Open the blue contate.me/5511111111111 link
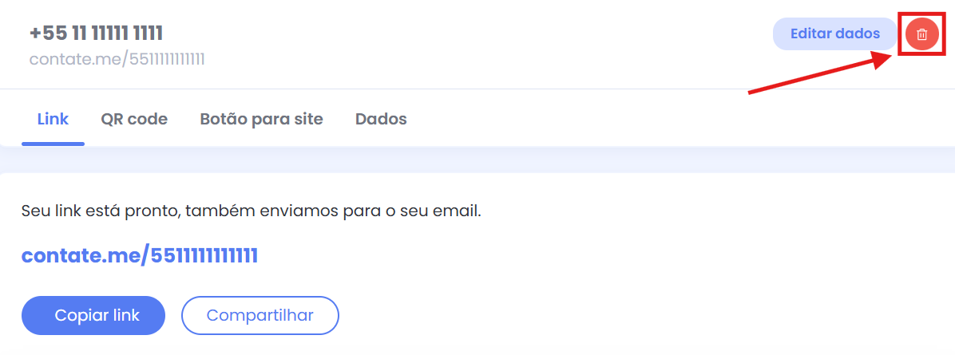 (139, 255)
